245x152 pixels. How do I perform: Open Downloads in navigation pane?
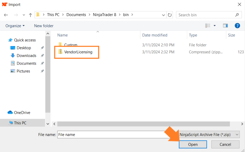(23, 56)
